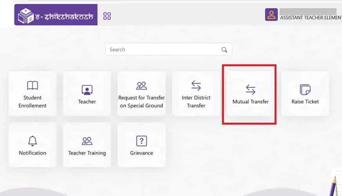Open the Mutual Transfer text link

(251, 102)
